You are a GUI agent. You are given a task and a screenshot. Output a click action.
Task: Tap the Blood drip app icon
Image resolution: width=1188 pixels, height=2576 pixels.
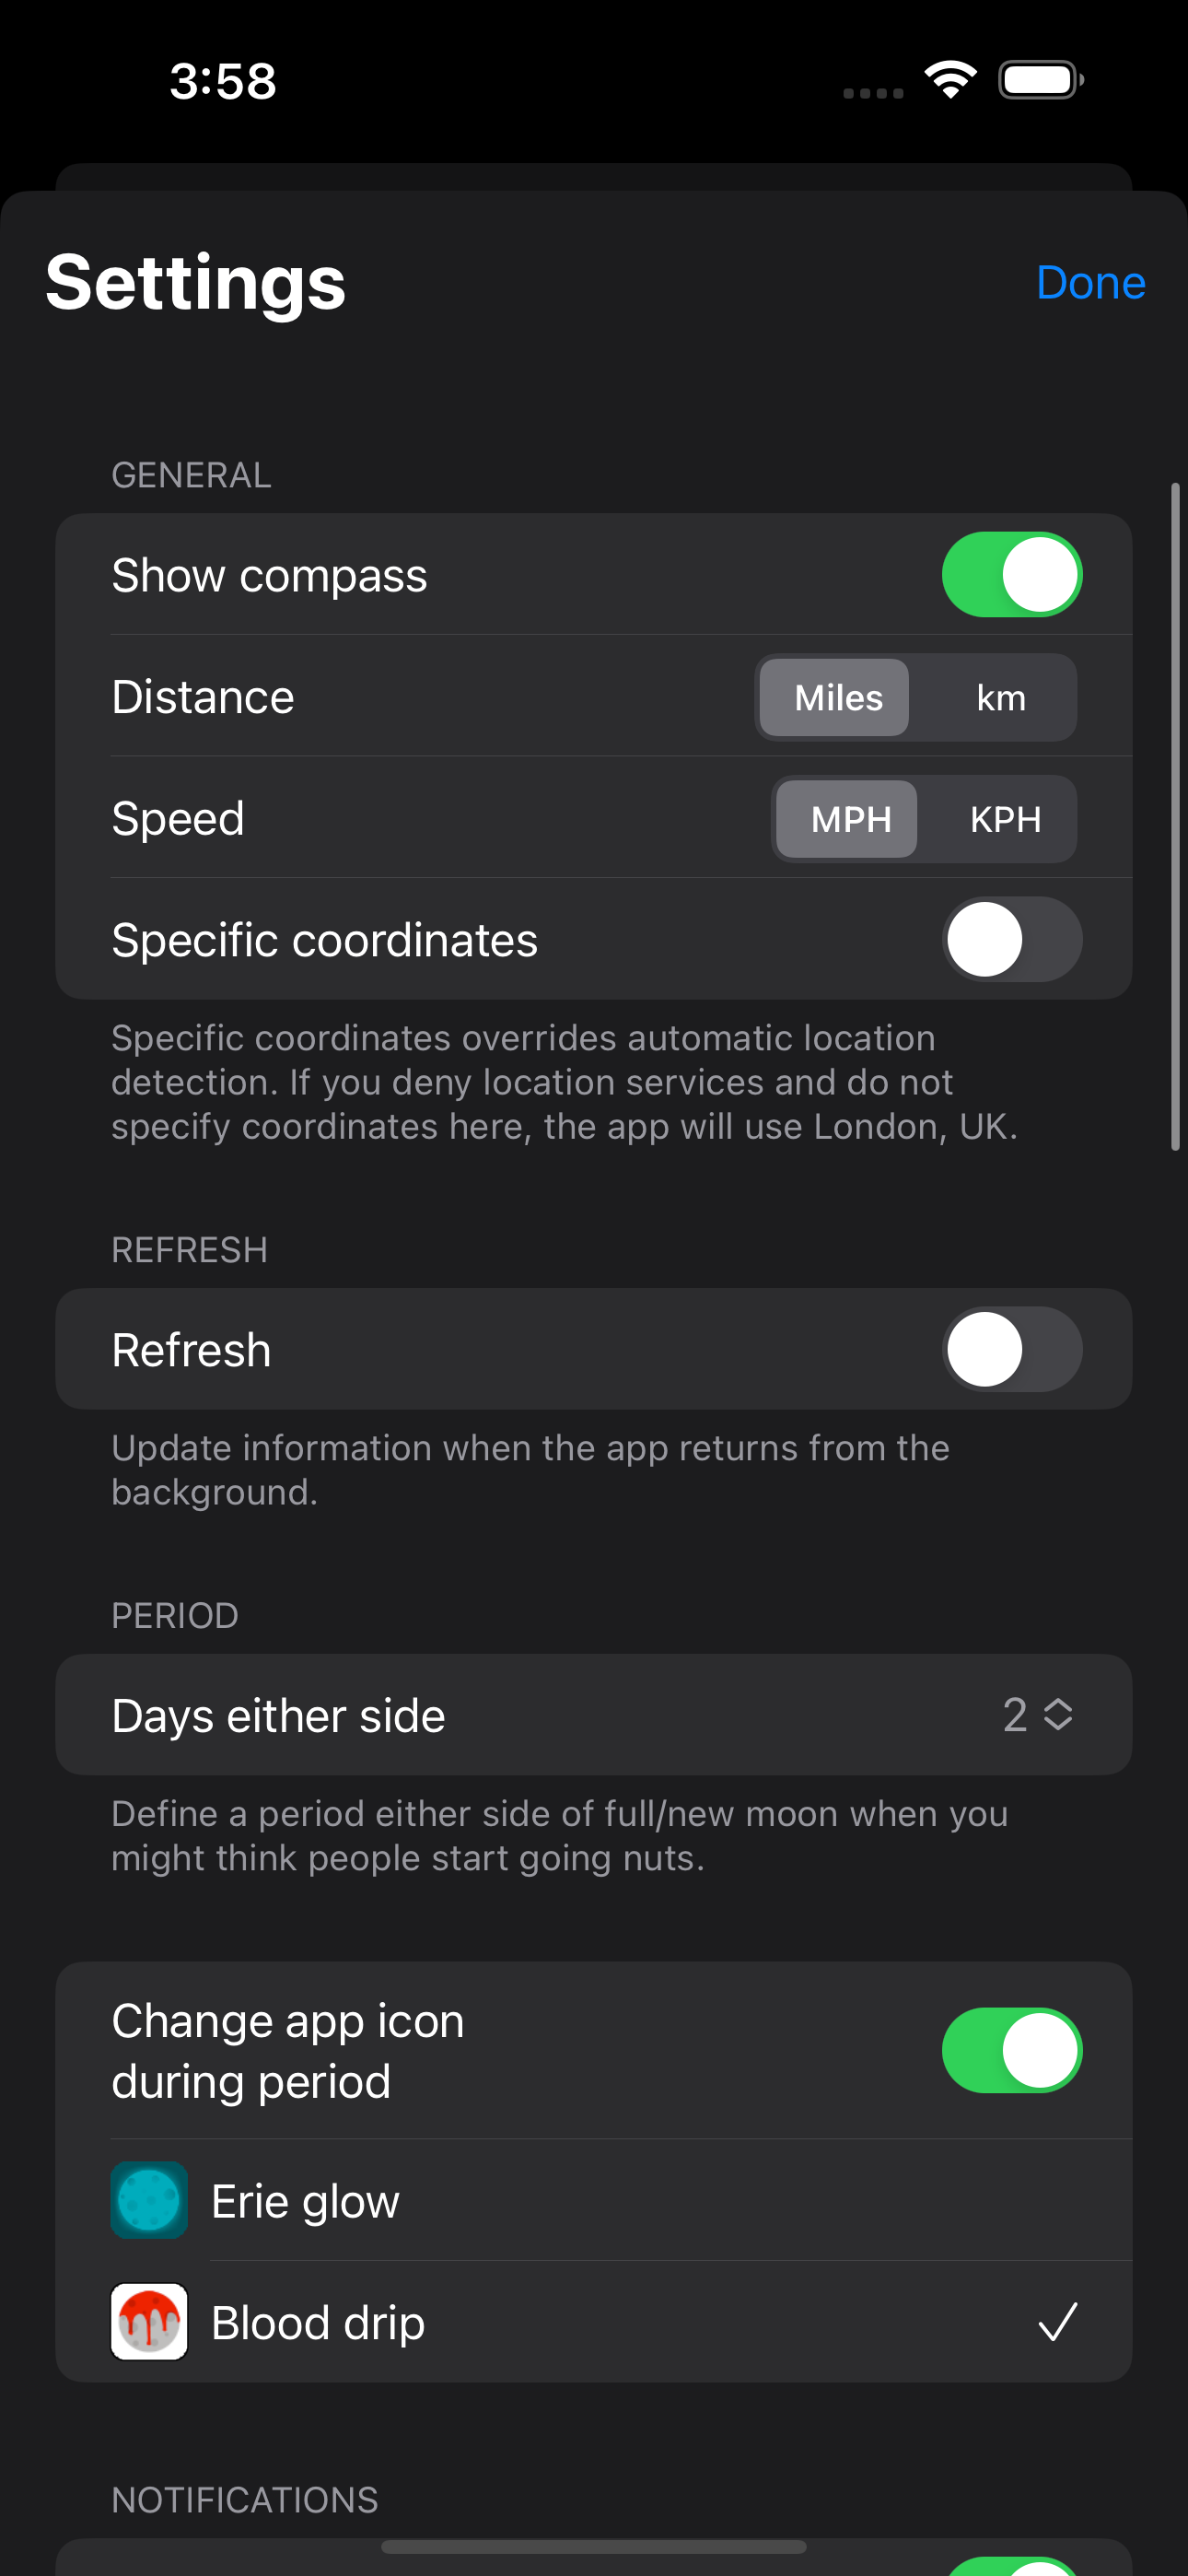[x=149, y=2321]
